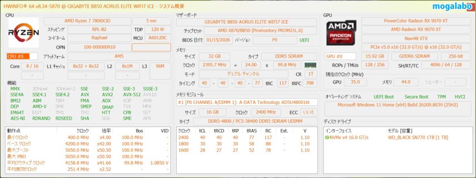Click the 1T command rate value
The width and height of the screenshot is (476, 178).
(x=311, y=74)
